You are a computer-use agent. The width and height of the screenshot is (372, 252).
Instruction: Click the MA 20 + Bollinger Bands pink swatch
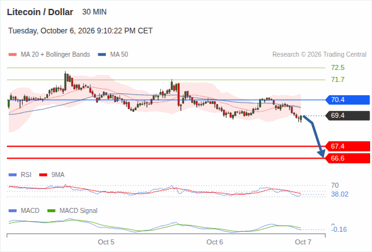[x=13, y=55]
